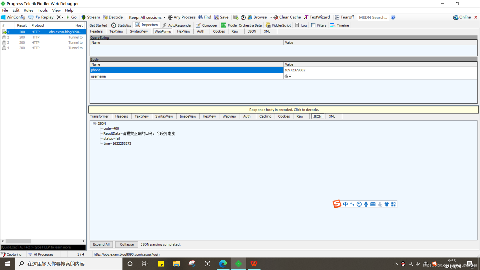Select request SyntaxView tab
Viewport: 480px width, 270px height.
pyautogui.click(x=139, y=31)
